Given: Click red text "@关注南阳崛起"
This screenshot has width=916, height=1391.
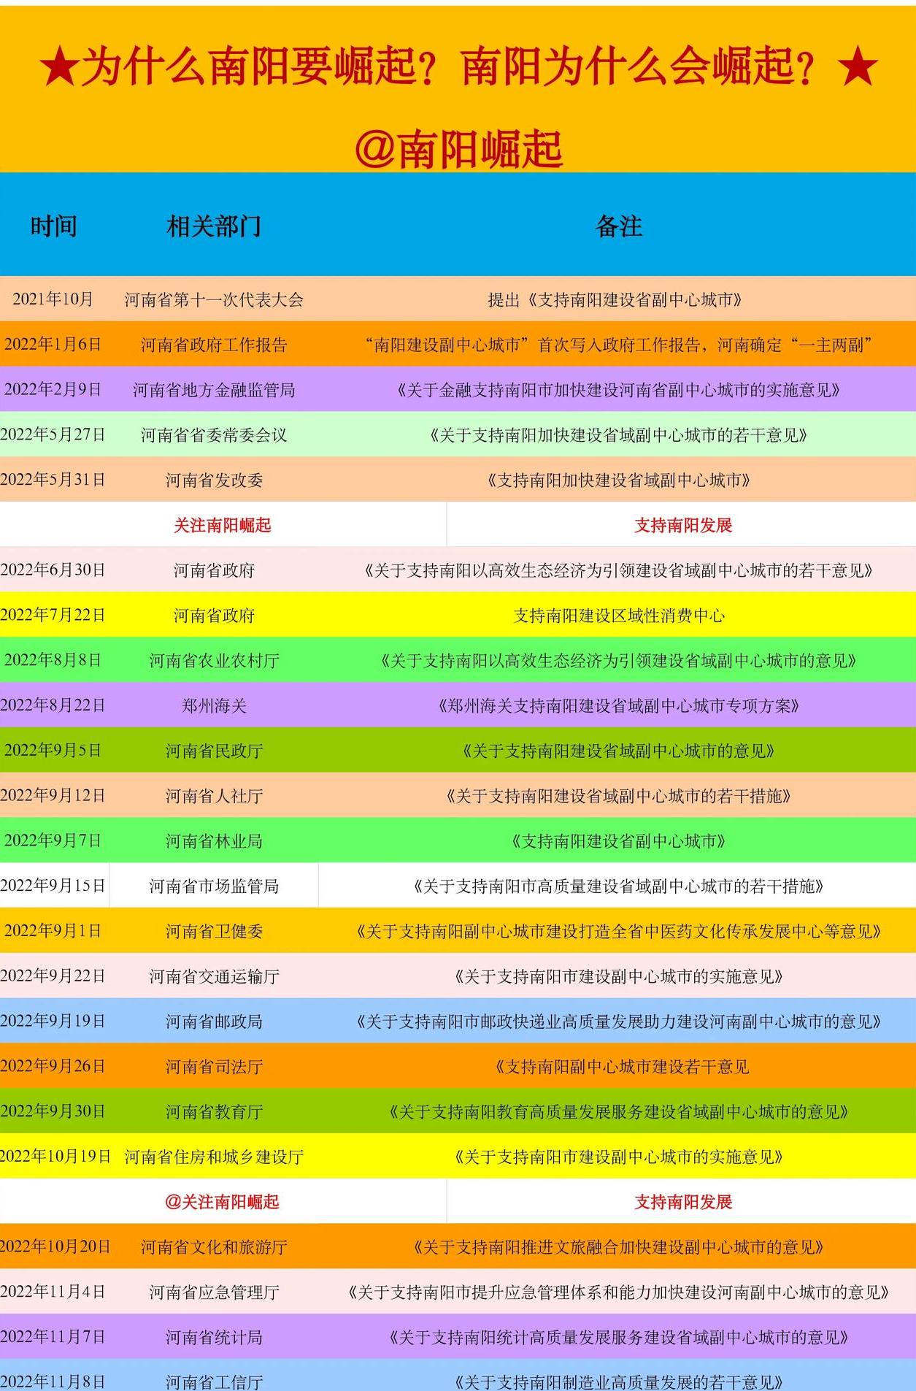Looking at the screenshot, I should pyautogui.click(x=222, y=1203).
